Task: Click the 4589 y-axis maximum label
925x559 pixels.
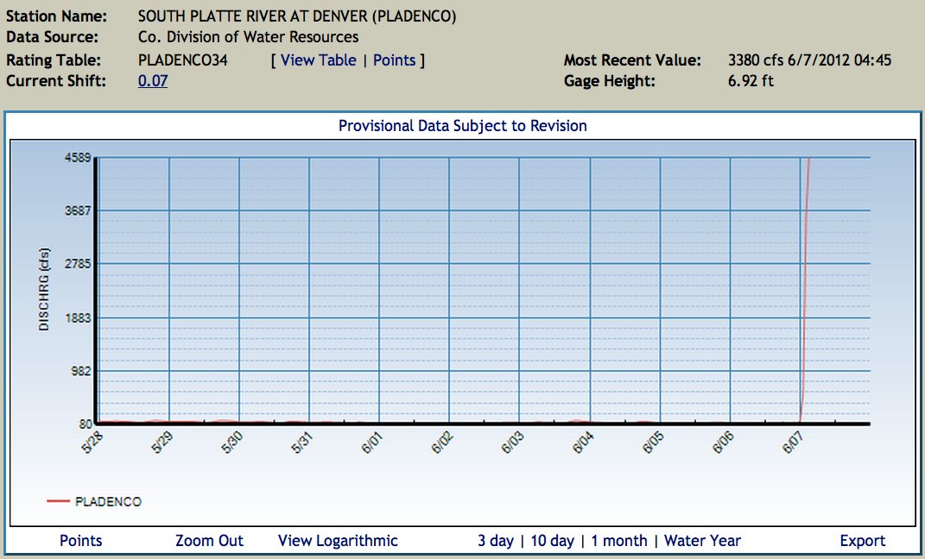Action: click(x=77, y=158)
